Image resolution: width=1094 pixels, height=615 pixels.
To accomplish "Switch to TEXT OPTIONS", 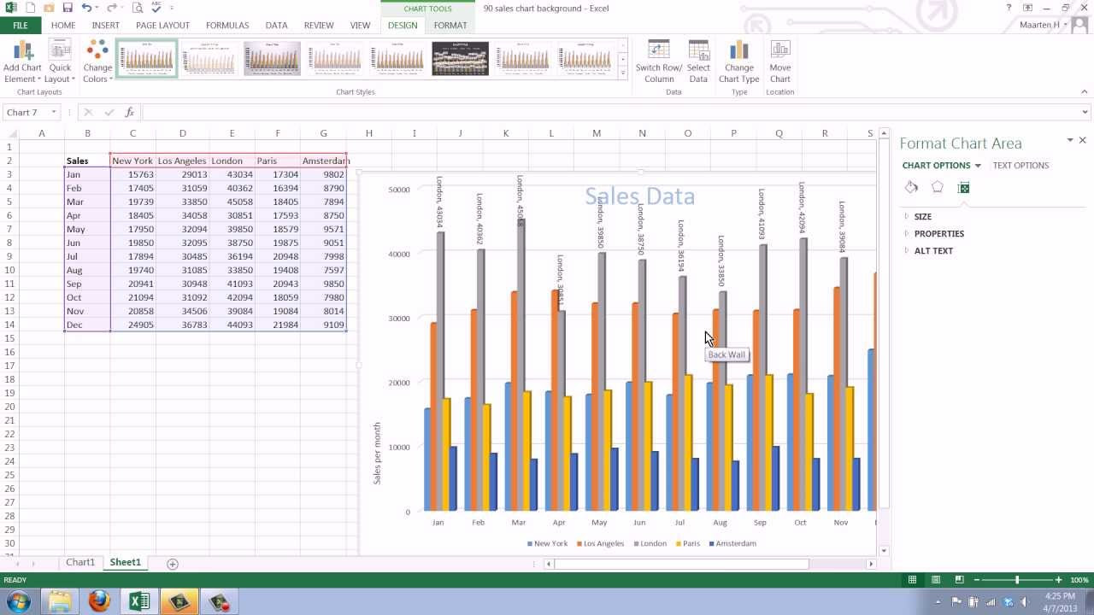I will pyautogui.click(x=1020, y=165).
